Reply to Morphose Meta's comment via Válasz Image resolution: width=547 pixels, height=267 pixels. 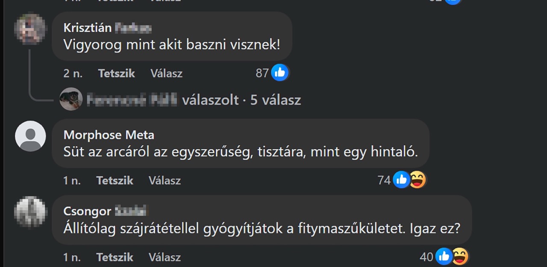[x=165, y=180]
